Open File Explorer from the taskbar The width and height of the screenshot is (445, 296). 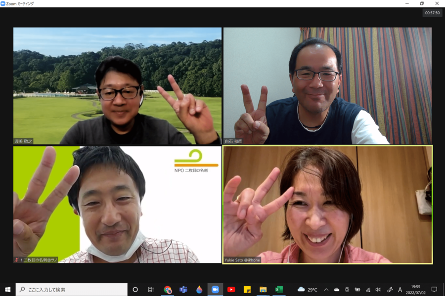(x=263, y=290)
